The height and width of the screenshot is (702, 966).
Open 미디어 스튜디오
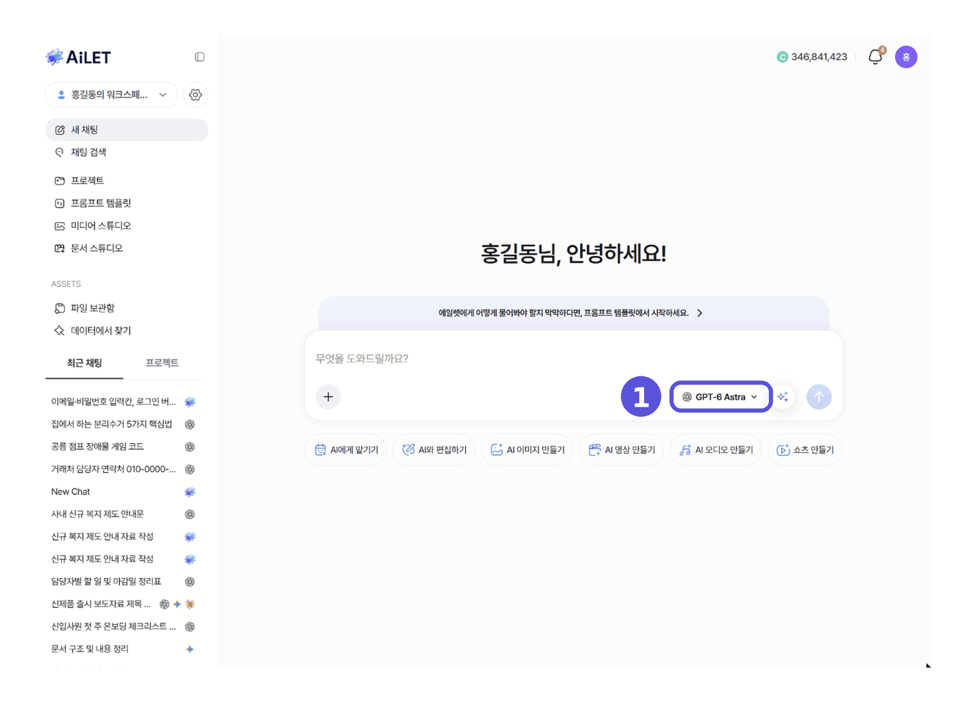point(127,226)
